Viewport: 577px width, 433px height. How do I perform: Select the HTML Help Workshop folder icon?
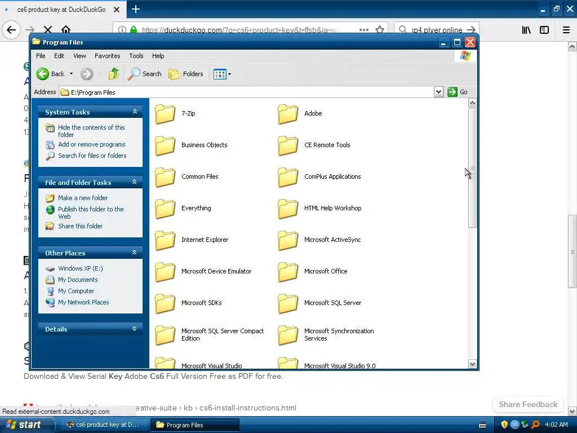click(x=288, y=209)
